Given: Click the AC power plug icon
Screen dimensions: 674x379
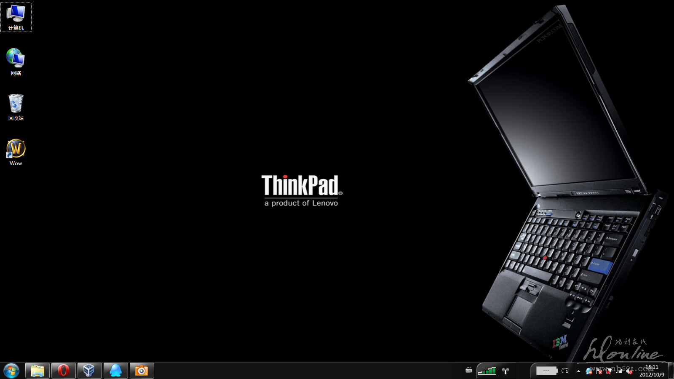Looking at the screenshot, I should click(565, 371).
